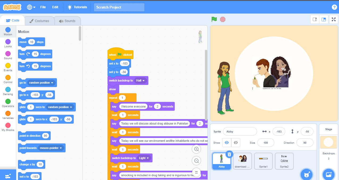This screenshot has width=339, height=180.
Task: Select the Looks block category
Action: [8, 42]
